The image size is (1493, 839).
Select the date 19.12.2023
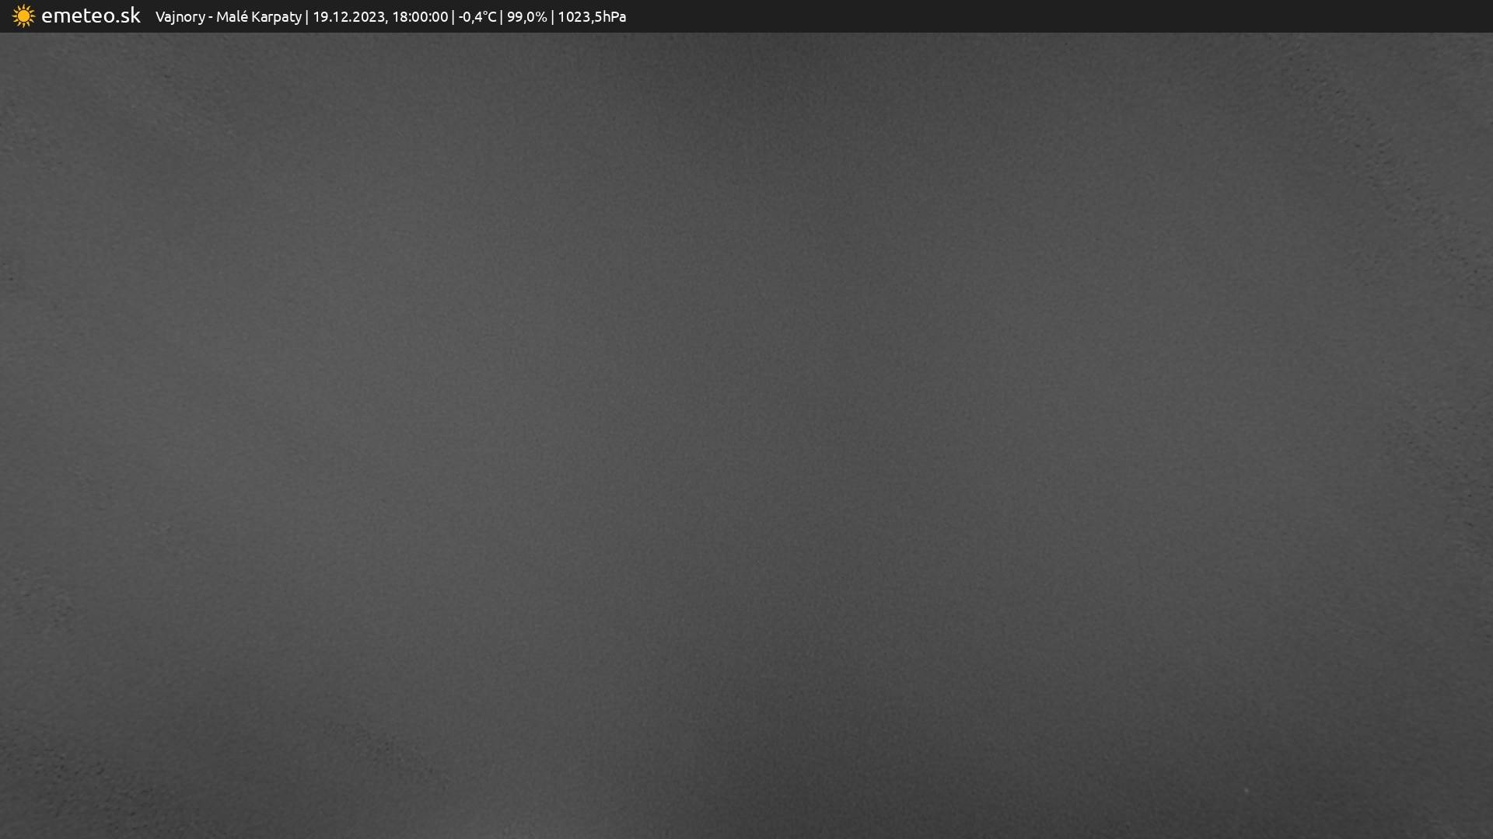click(348, 17)
